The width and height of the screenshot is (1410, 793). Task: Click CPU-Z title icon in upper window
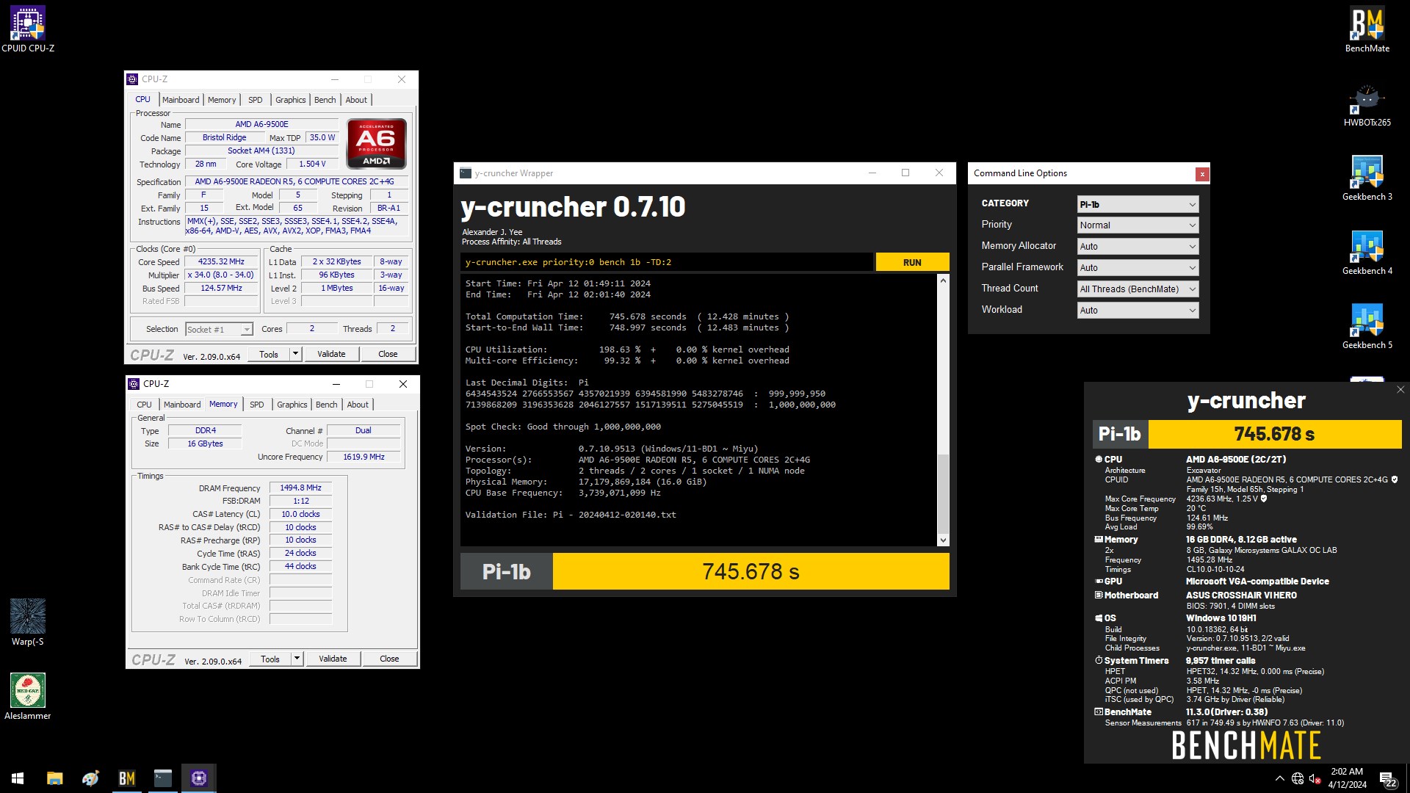click(x=132, y=79)
